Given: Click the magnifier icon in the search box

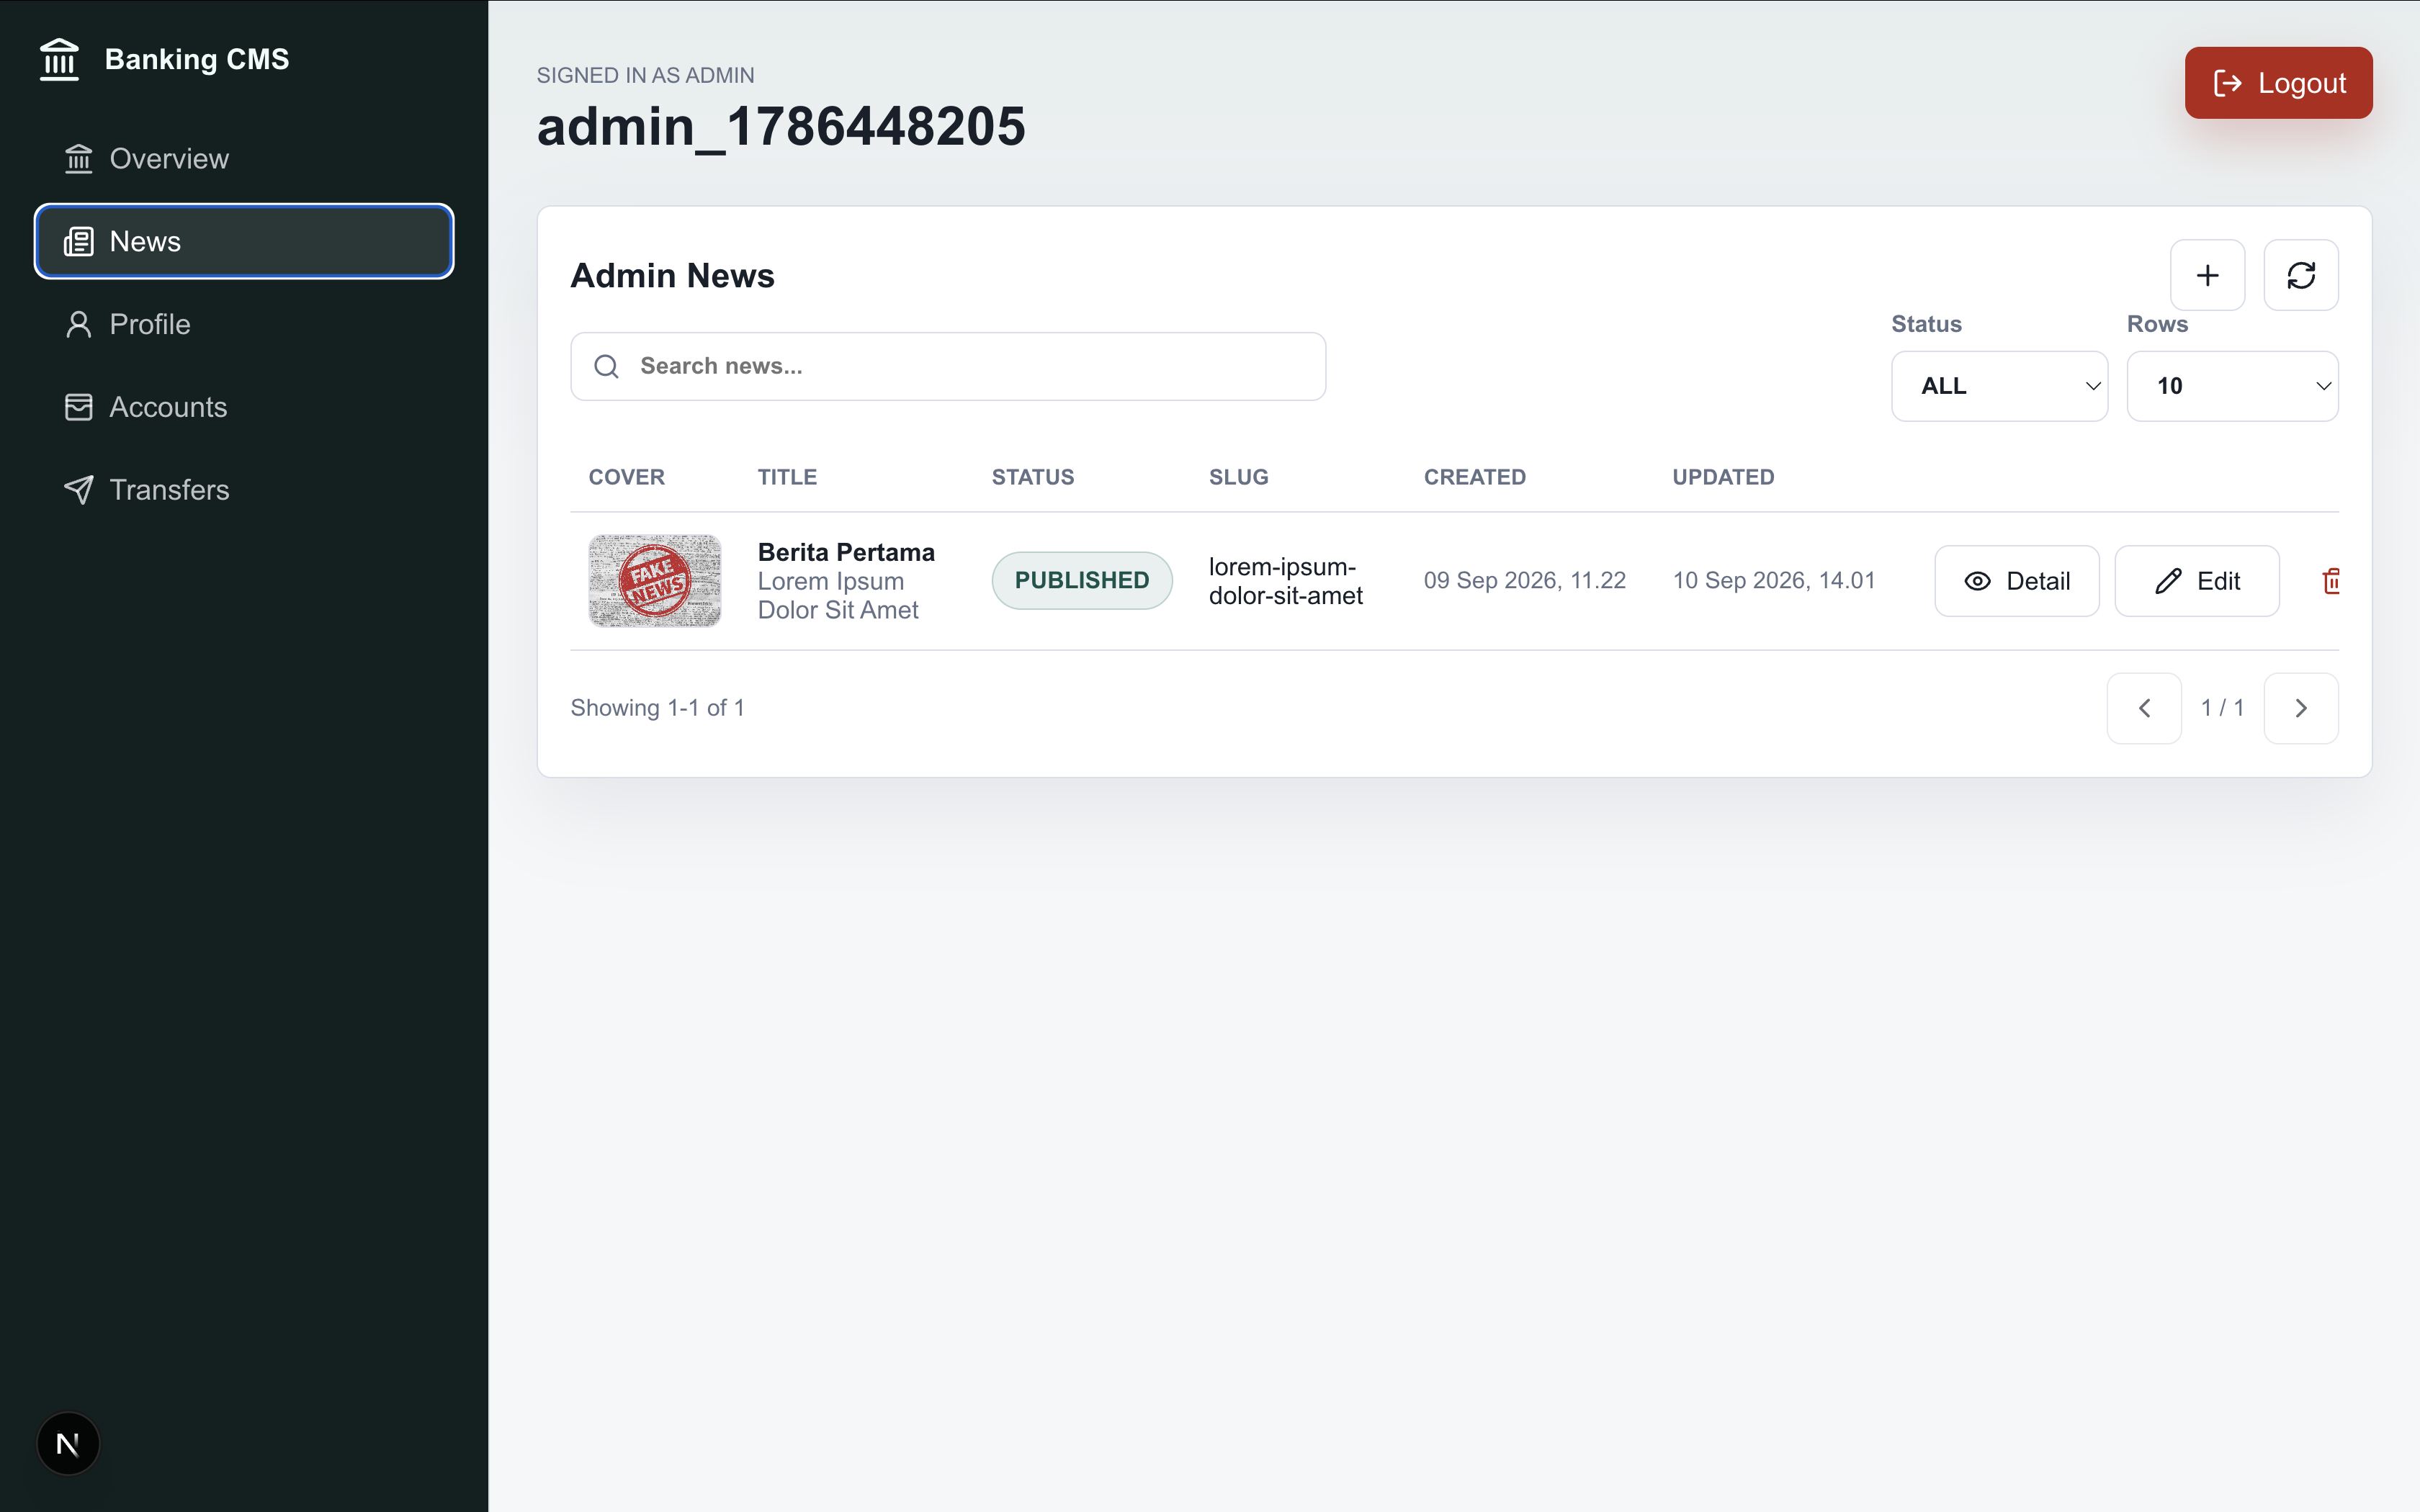Looking at the screenshot, I should (606, 366).
